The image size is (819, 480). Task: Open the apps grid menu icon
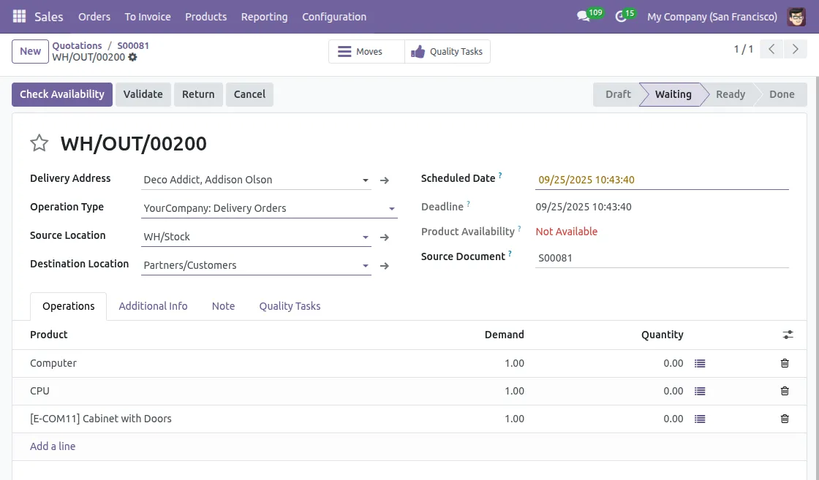pos(19,16)
